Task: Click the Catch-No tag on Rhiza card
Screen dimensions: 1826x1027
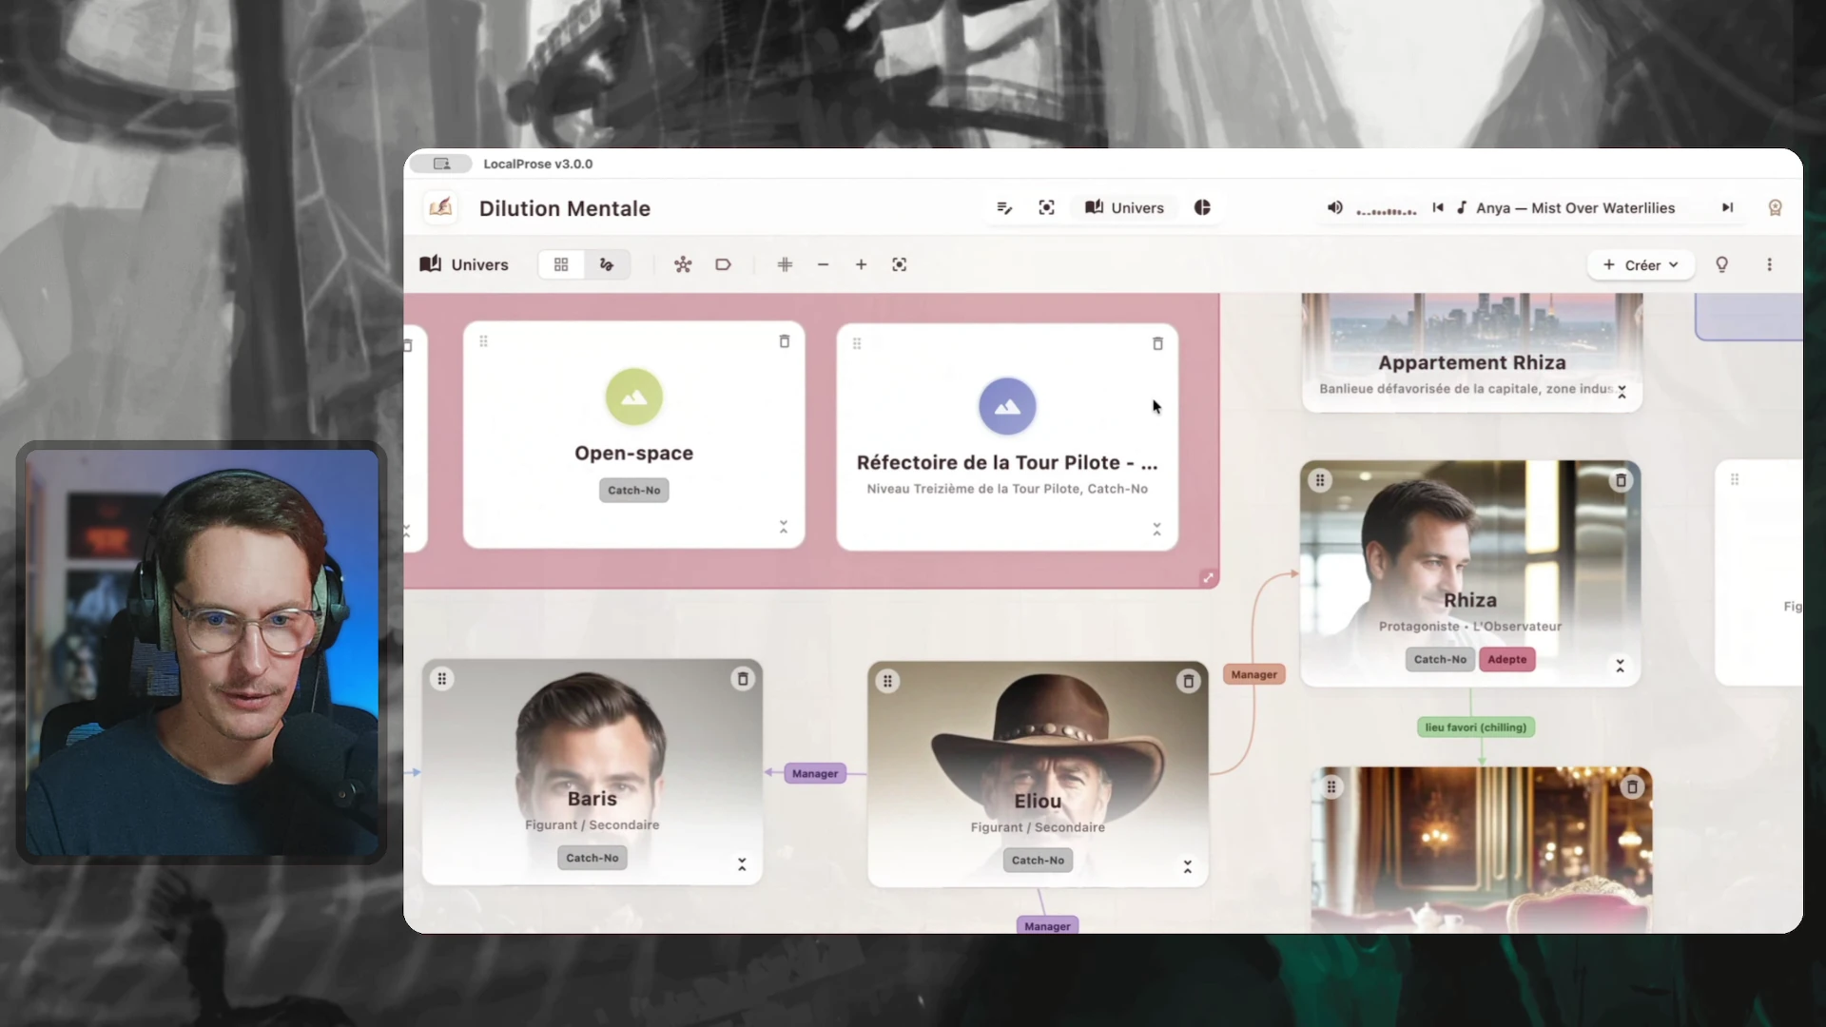Action: click(1440, 659)
